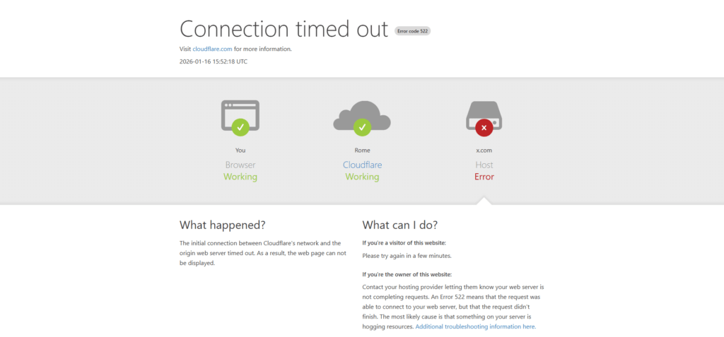Click the red X error badge
This screenshot has width=724, height=337.
484,128
